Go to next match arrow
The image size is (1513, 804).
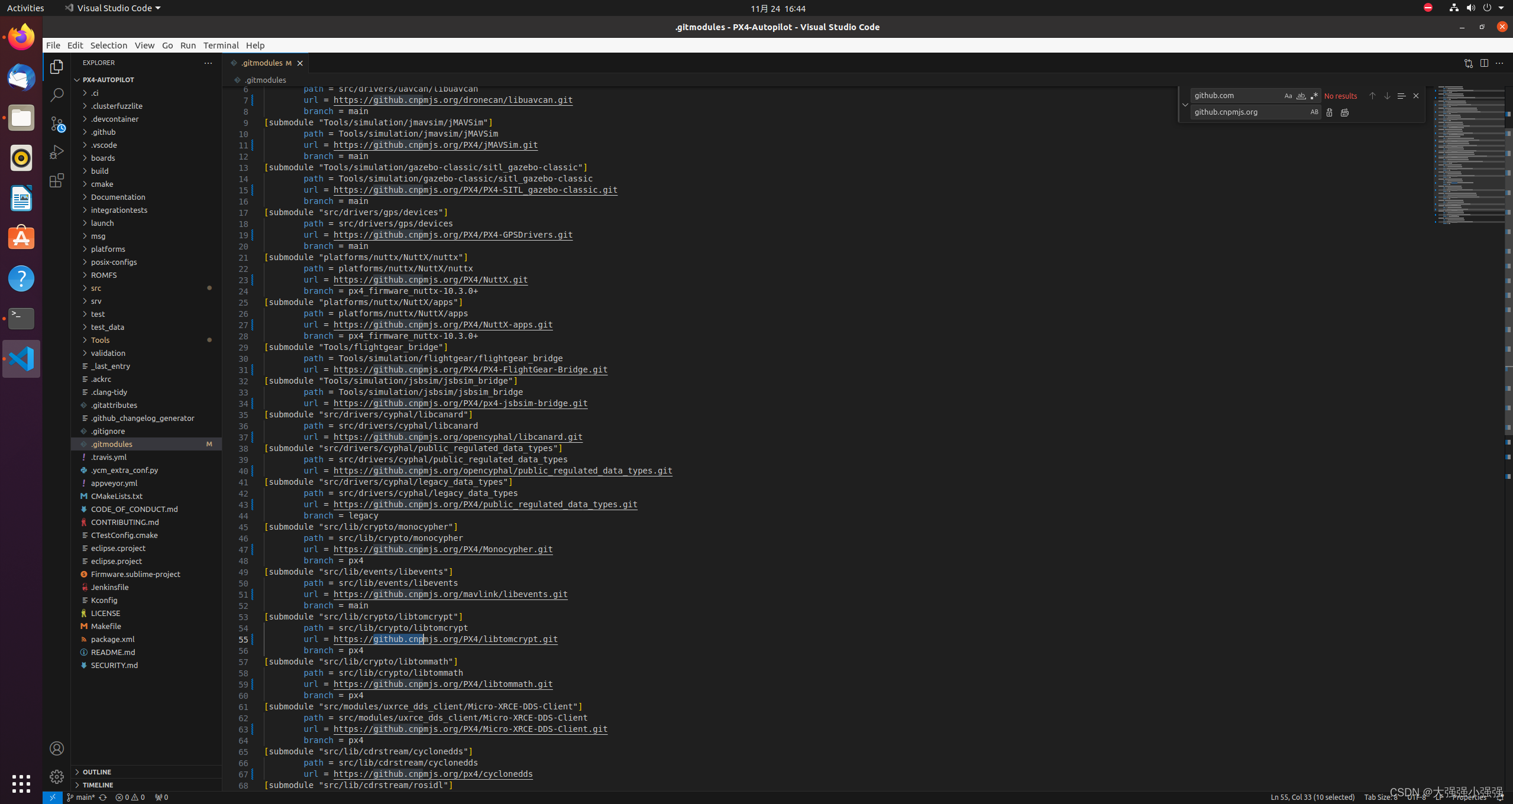(1387, 96)
